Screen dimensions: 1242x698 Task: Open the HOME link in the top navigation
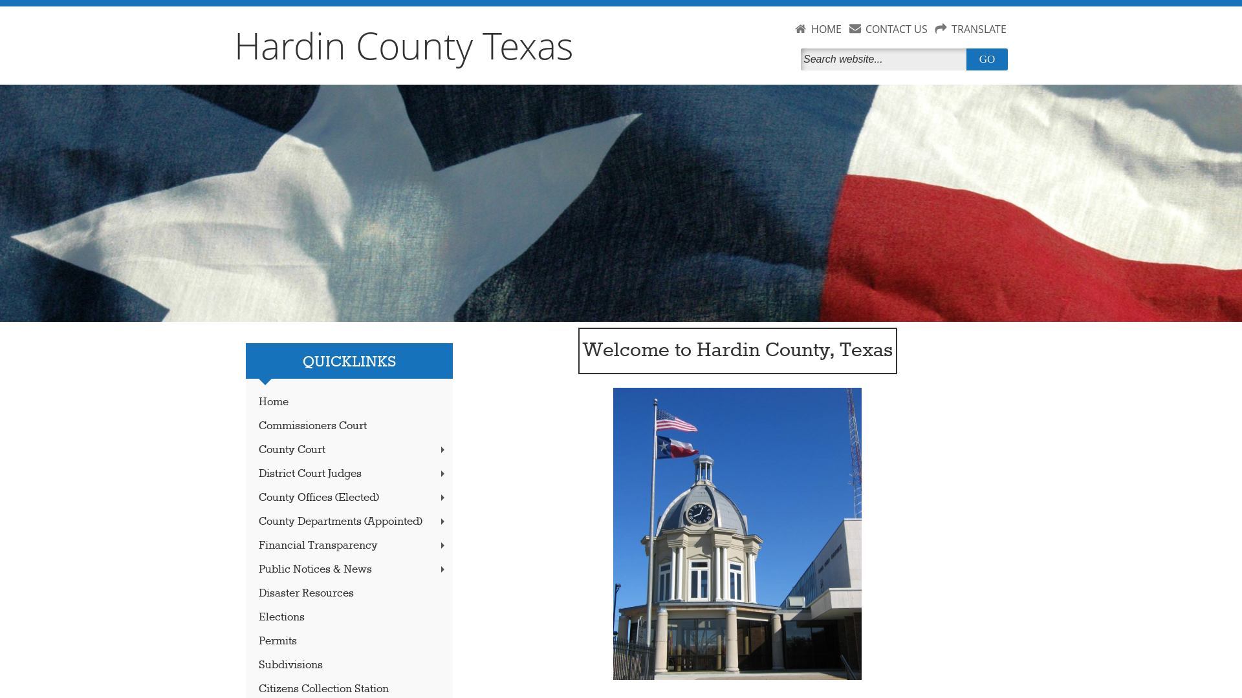(x=826, y=29)
